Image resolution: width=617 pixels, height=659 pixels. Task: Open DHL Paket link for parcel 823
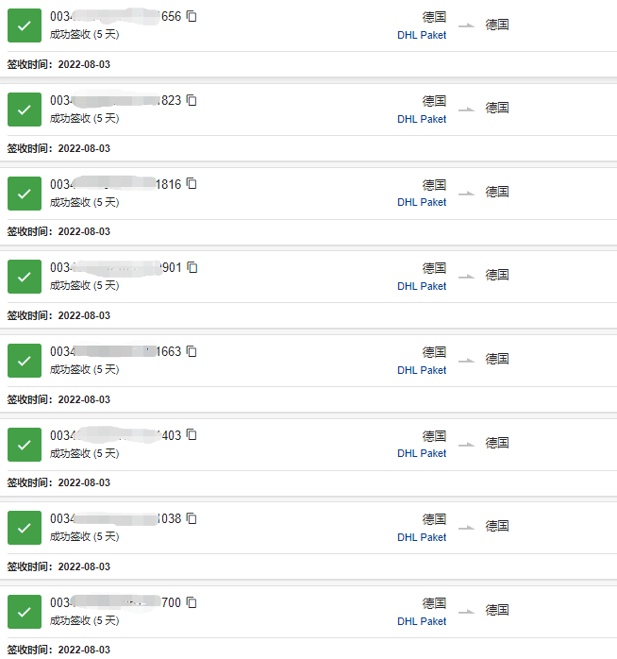tap(422, 119)
